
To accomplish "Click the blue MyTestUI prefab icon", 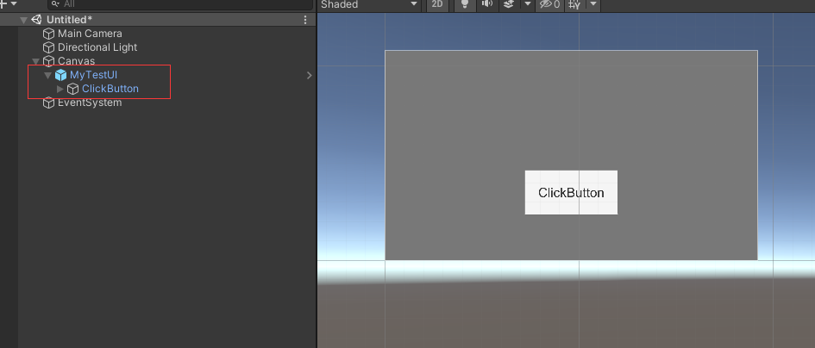I will point(61,75).
